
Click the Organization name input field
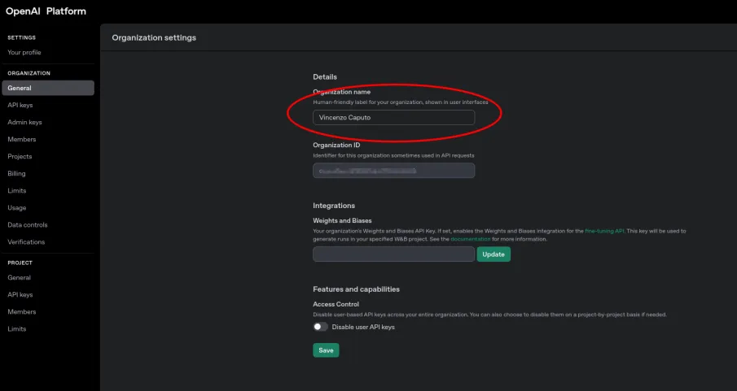tap(394, 117)
